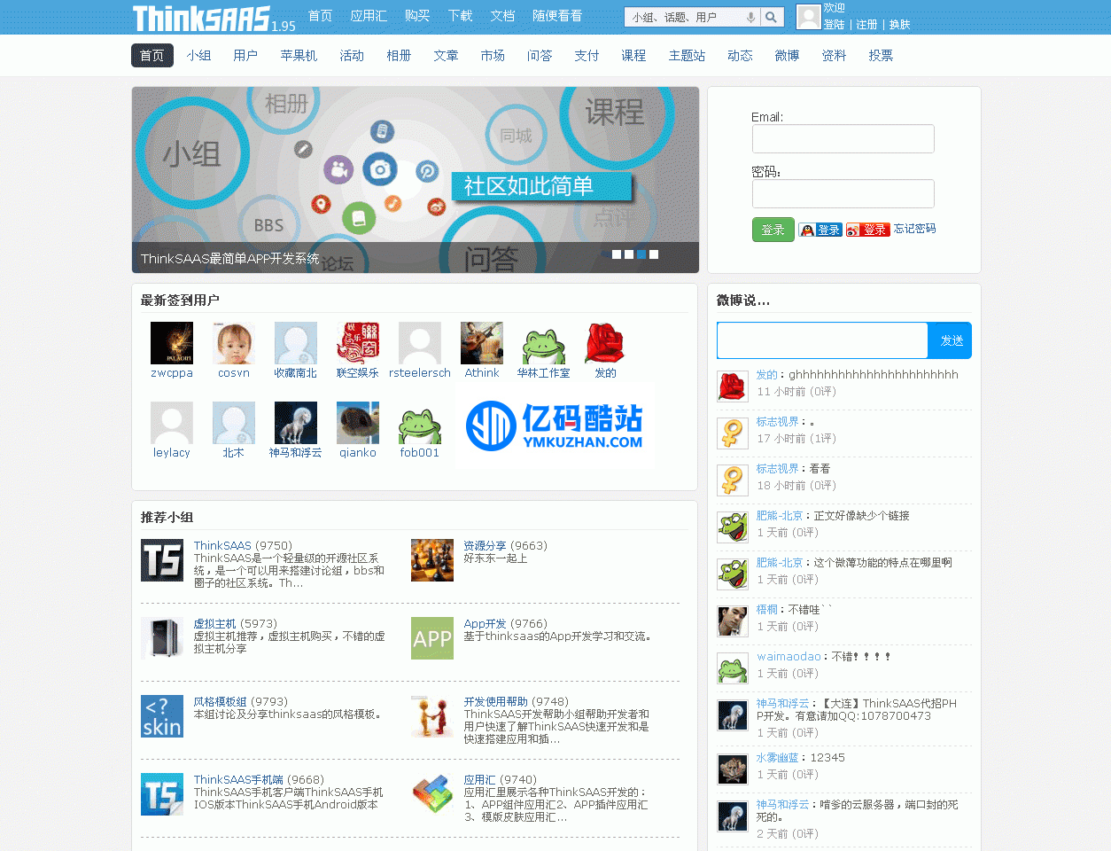This screenshot has height=851, width=1111.
Task: Open user zwcppa's avatar
Action: (x=172, y=343)
